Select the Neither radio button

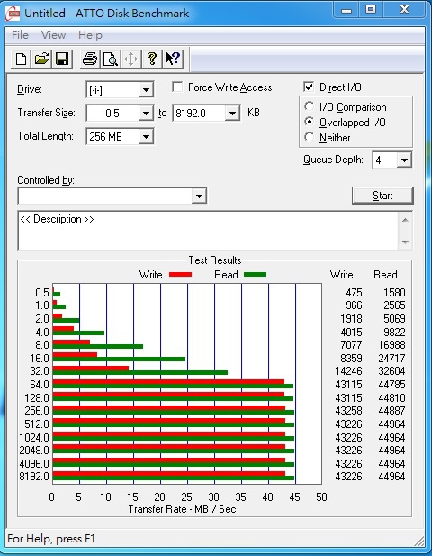pyautogui.click(x=309, y=137)
